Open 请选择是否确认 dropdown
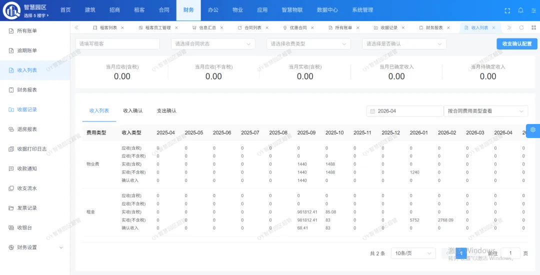540x275 pixels. tap(404, 43)
